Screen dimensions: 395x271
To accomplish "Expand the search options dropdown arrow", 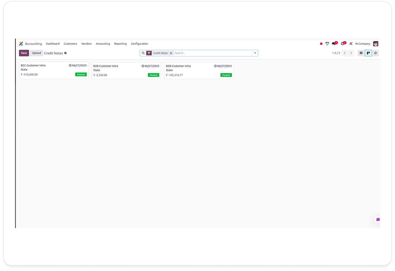I will (255, 53).
